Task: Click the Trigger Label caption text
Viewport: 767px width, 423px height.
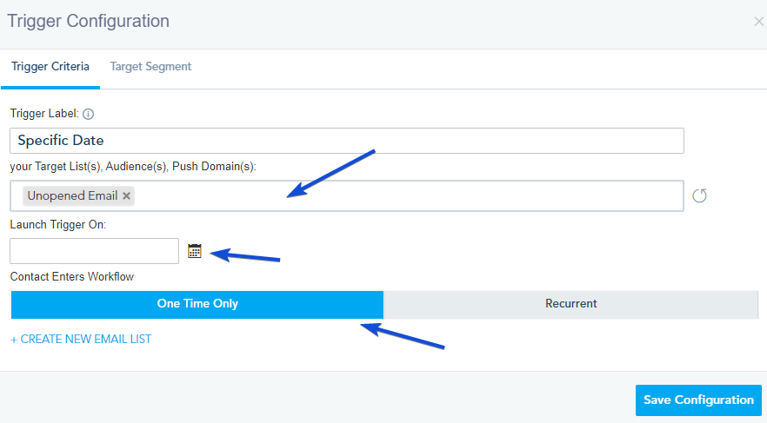Action: pos(44,114)
